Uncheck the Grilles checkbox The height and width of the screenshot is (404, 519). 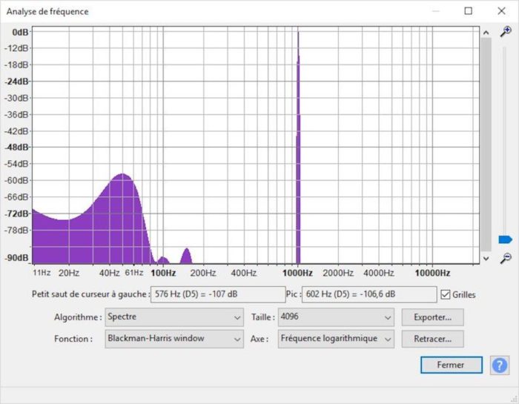coord(446,294)
